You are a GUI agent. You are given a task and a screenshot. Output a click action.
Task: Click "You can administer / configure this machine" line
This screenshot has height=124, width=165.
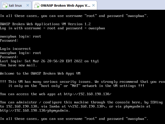pos(81,102)
